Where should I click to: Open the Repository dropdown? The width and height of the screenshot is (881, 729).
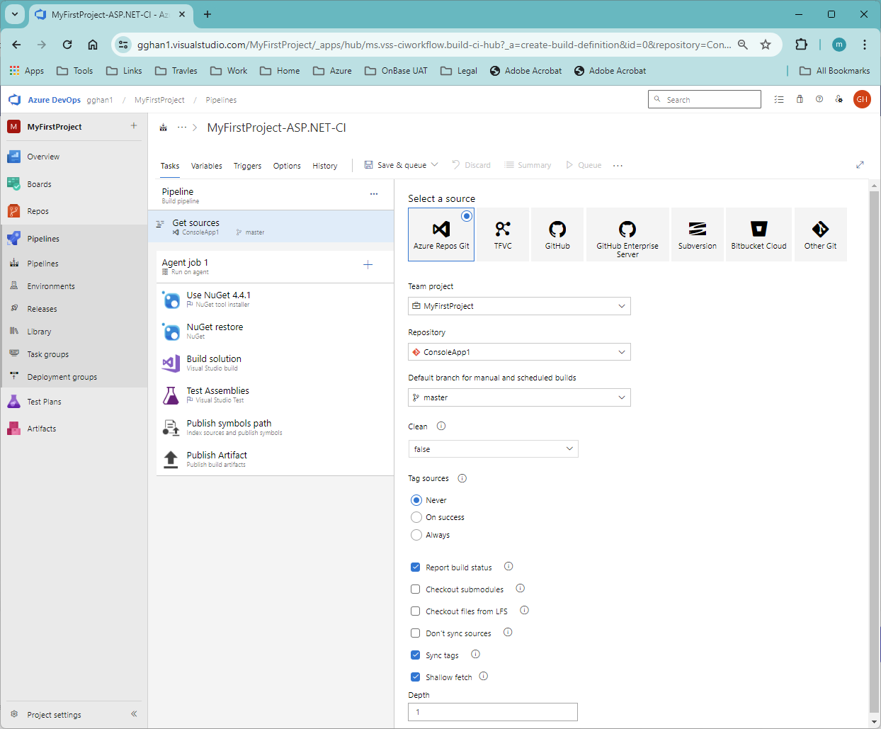pyautogui.click(x=519, y=351)
